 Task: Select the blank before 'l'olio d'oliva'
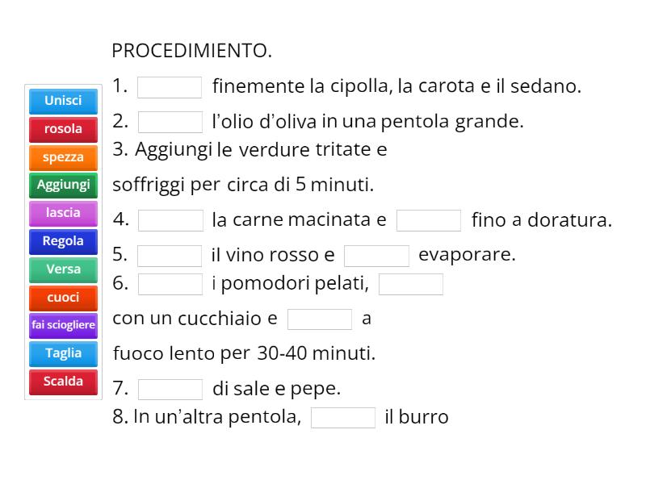(170, 122)
